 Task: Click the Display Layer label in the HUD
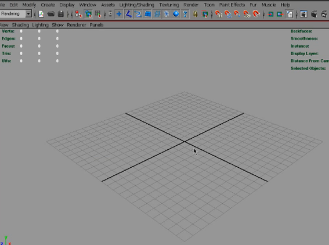tap(305, 53)
